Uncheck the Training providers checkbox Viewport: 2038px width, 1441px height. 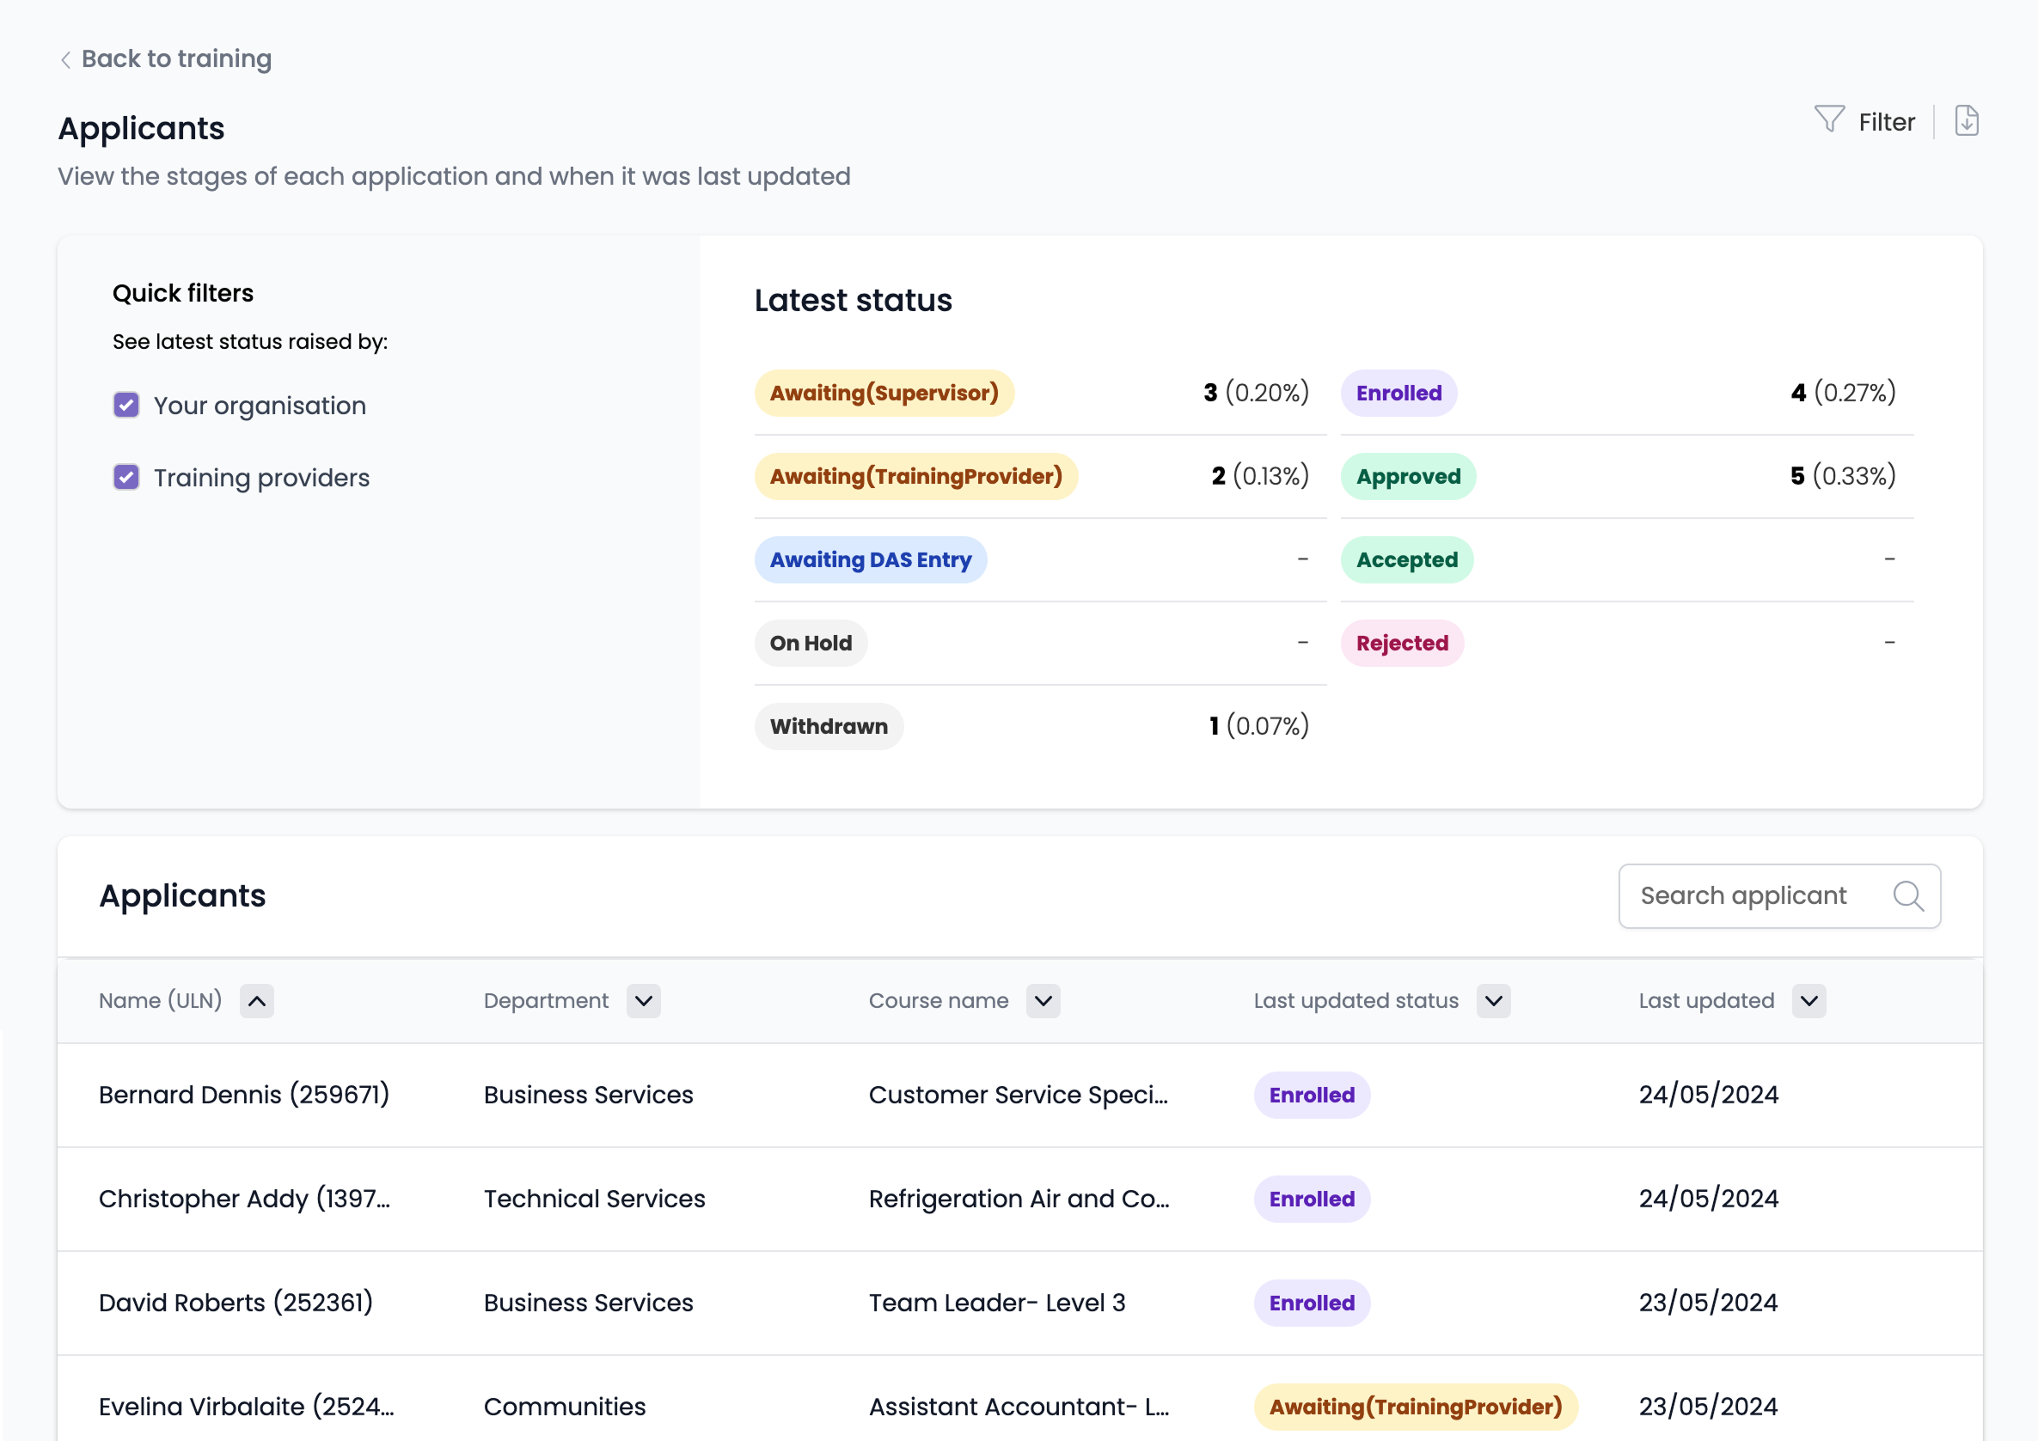point(126,478)
